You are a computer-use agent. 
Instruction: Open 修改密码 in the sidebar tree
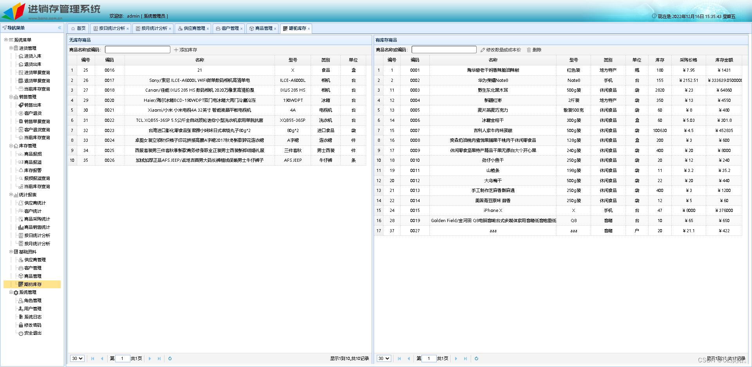[x=33, y=325]
